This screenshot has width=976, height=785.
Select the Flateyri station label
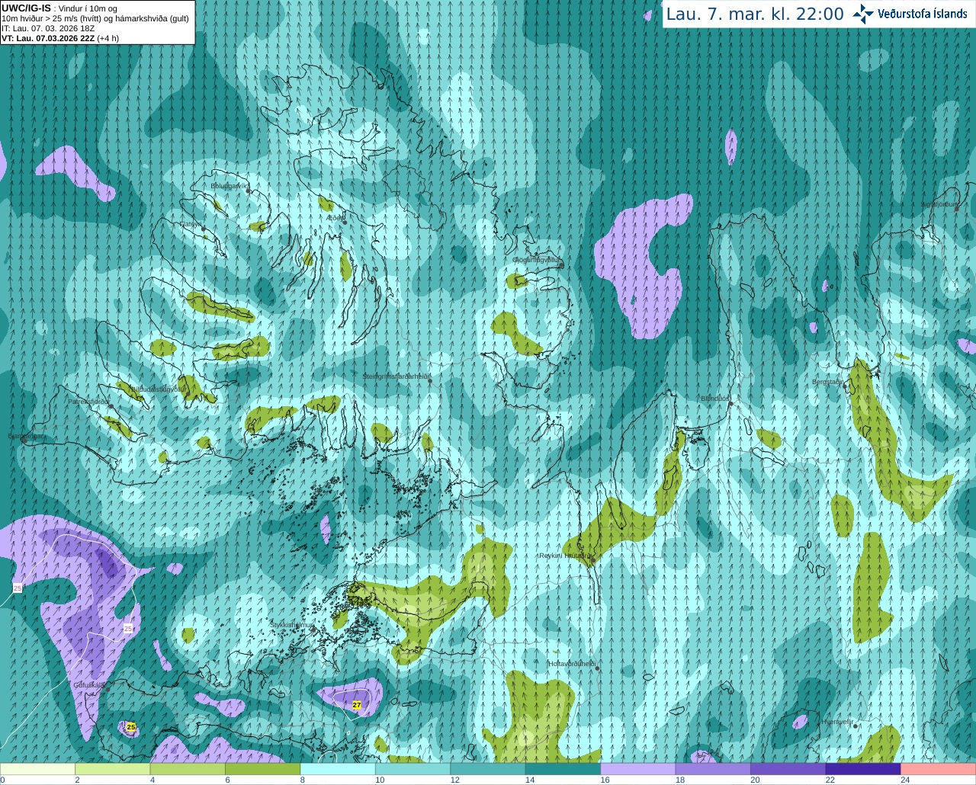[191, 224]
